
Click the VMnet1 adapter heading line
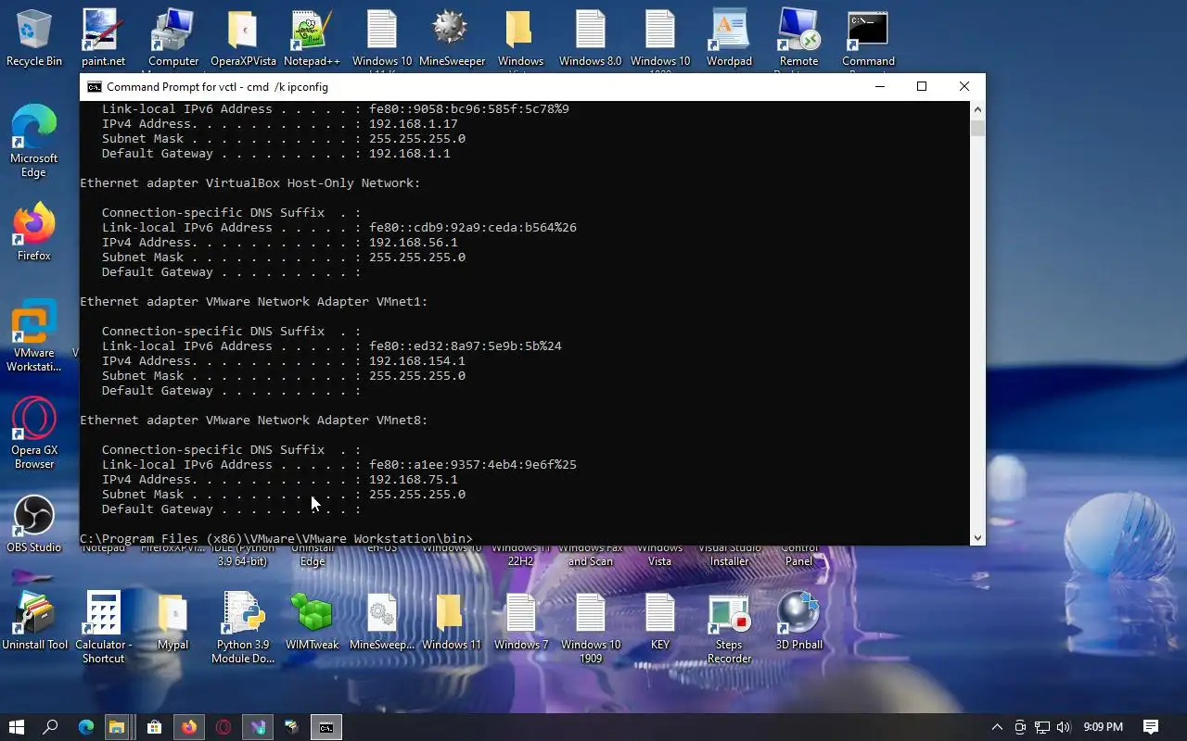254,302
